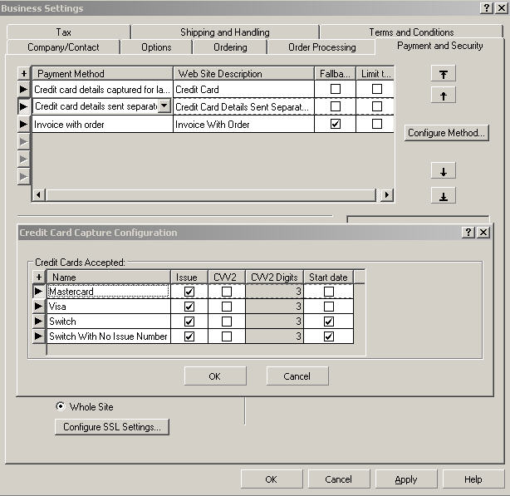Select the Whole Site radio button

coord(60,406)
